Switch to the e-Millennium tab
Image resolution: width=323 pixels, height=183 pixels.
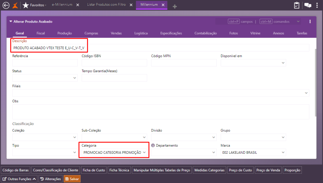[62, 5]
